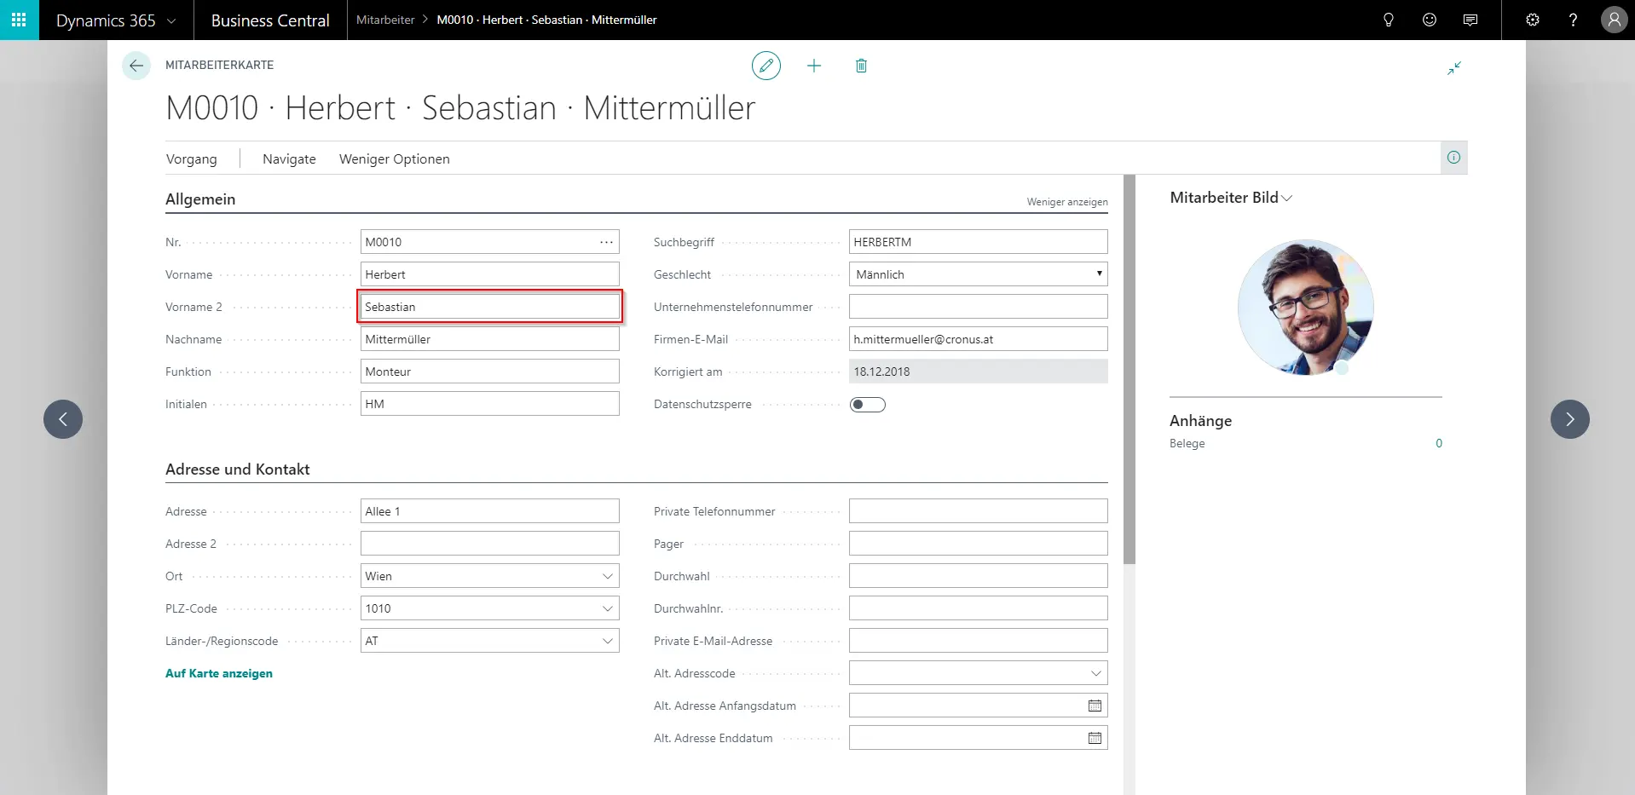1635x795 pixels.
Task: Expand the PLZ-Code dropdown
Action: 608,608
